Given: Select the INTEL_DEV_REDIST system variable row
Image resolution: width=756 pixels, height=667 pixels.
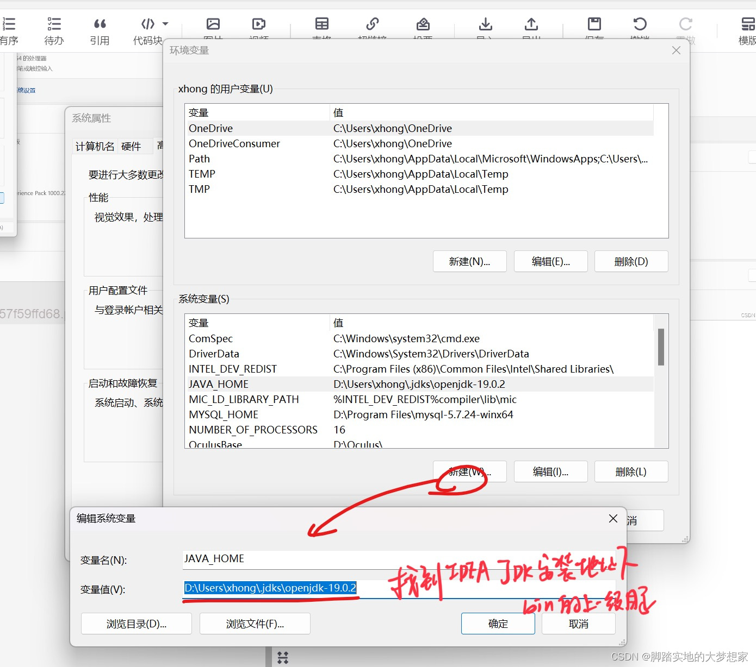Looking at the screenshot, I should [x=419, y=369].
